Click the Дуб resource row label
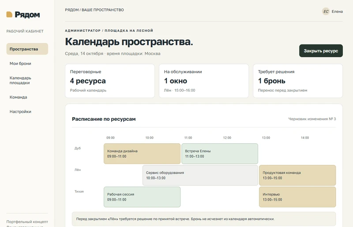This screenshot has width=353, height=227. (78, 148)
